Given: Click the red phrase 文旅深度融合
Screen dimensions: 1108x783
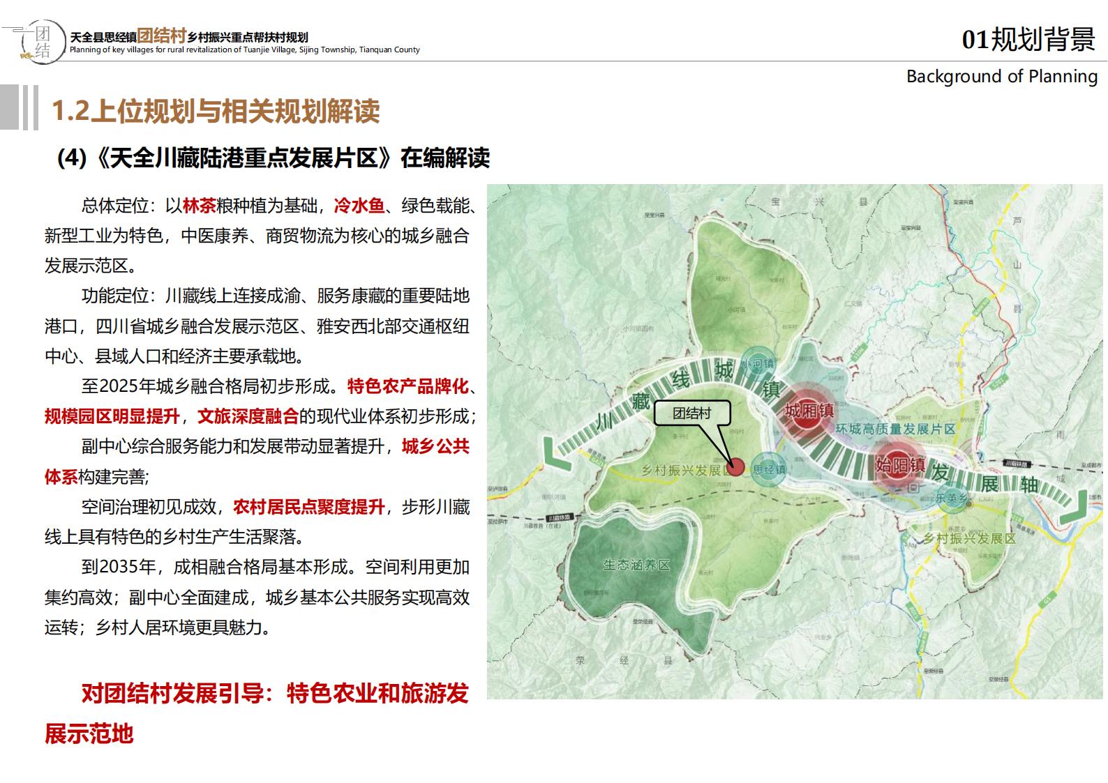Looking at the screenshot, I should coord(248,416).
